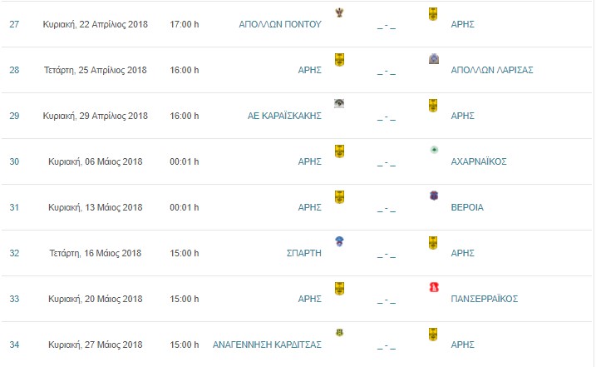
Task: Click the ΑΕ ΚΑΡΑΪΣΚΑΚΗΣ team badge
Action: coord(339,103)
